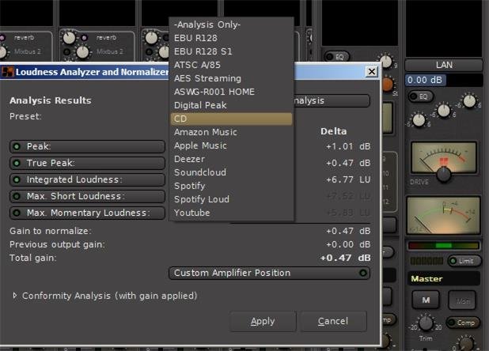The height and width of the screenshot is (351, 489).
Task: Choose EBU R128 S1 preset
Action: tap(231, 51)
